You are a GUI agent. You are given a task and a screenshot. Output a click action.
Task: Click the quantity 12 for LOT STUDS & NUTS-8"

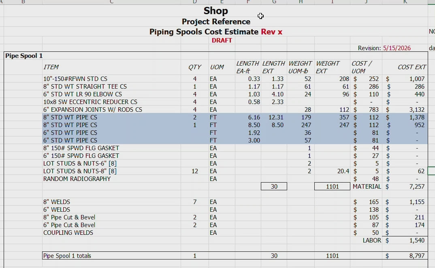pos(195,171)
